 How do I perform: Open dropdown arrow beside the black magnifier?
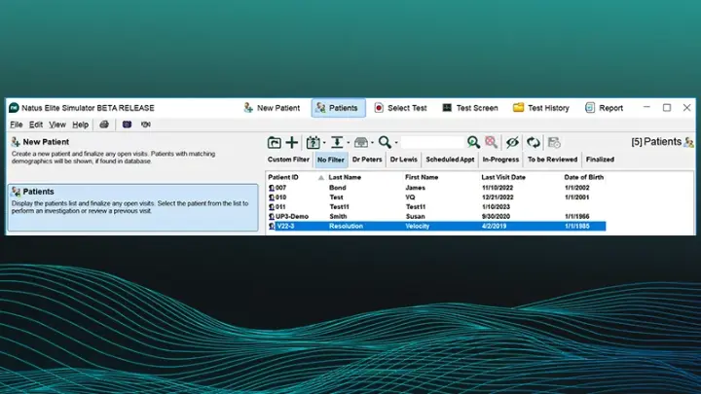pos(396,143)
